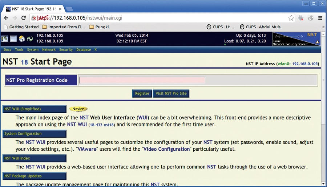
Task: Click the Register button
Action: [142, 93]
